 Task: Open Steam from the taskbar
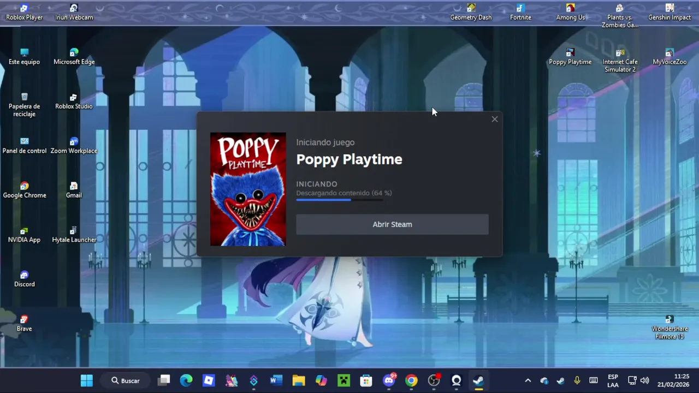point(478,380)
